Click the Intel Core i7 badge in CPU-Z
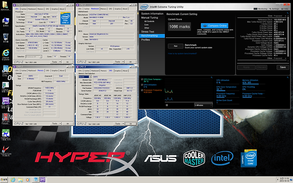The width and height of the screenshot is (293, 183). [65, 18]
